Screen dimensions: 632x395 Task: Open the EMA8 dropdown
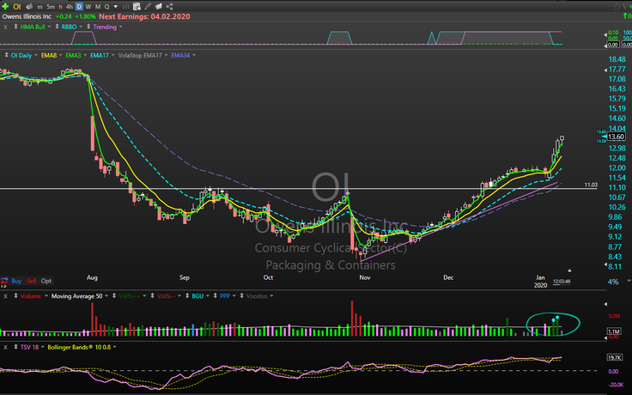pos(60,55)
